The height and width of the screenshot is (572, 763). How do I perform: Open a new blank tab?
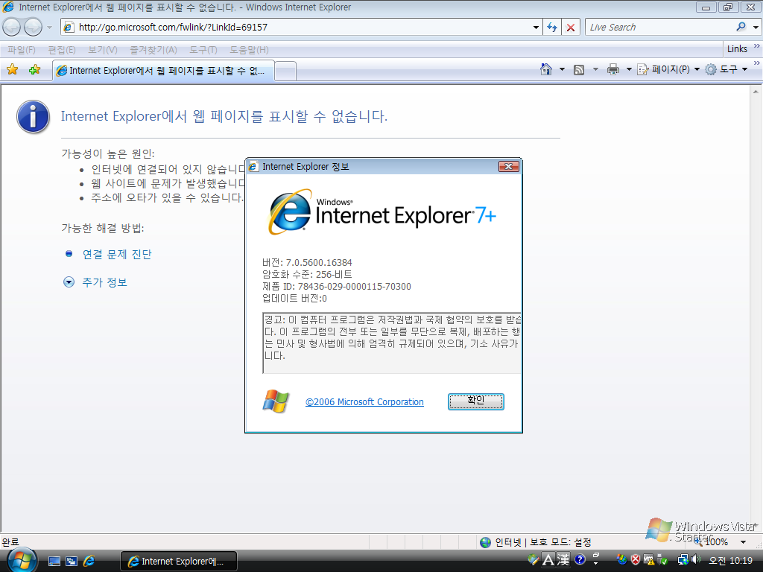click(285, 71)
